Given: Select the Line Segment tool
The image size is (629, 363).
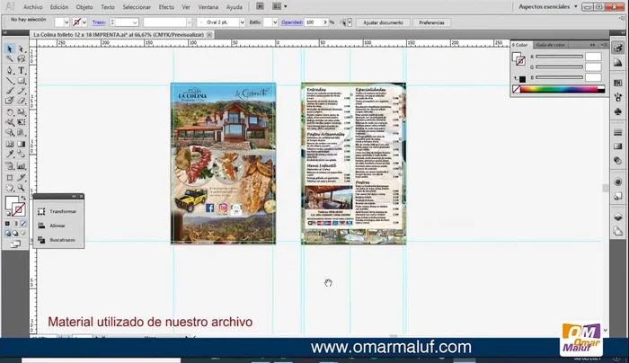Looking at the screenshot, I should click(10, 81).
